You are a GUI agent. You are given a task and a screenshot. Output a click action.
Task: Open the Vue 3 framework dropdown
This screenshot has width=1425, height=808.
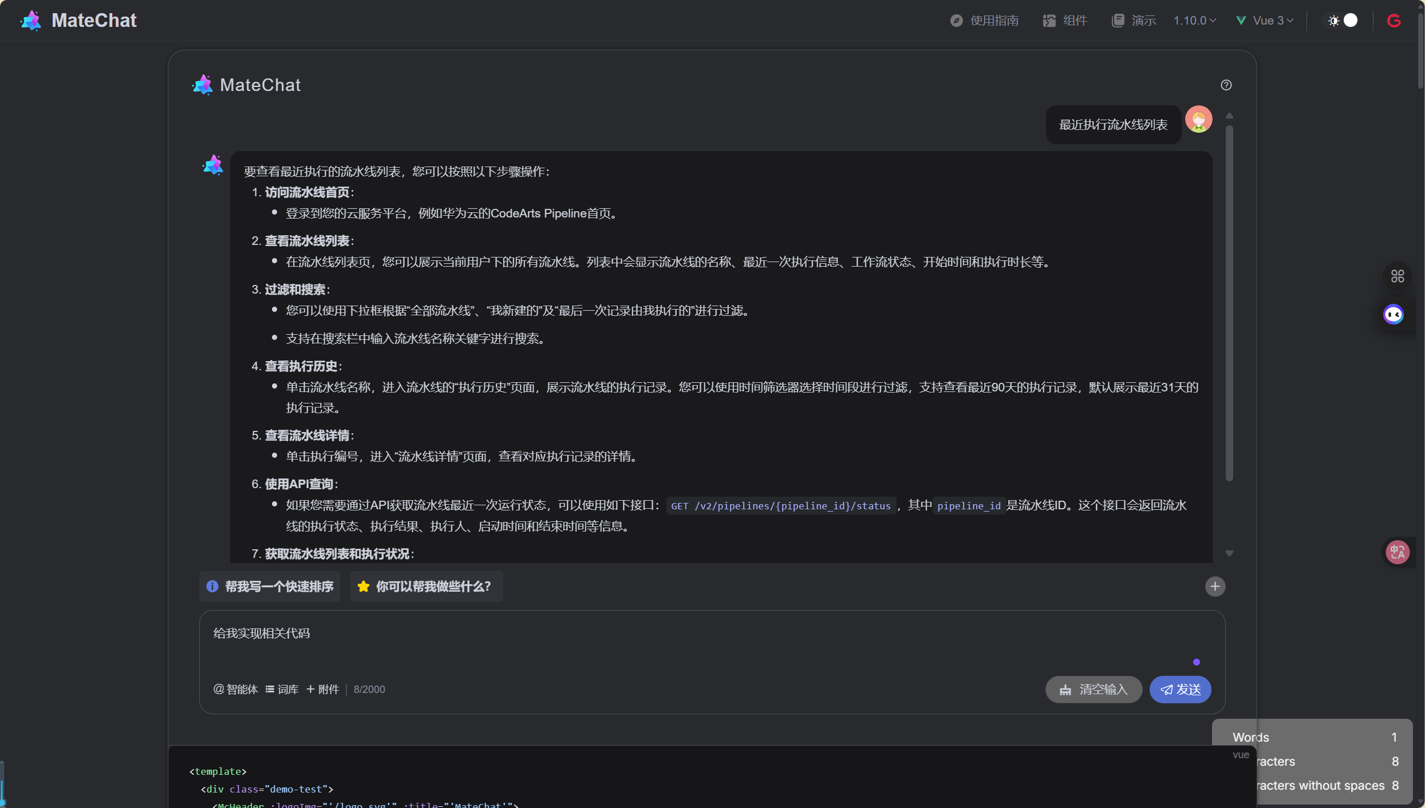tap(1265, 21)
